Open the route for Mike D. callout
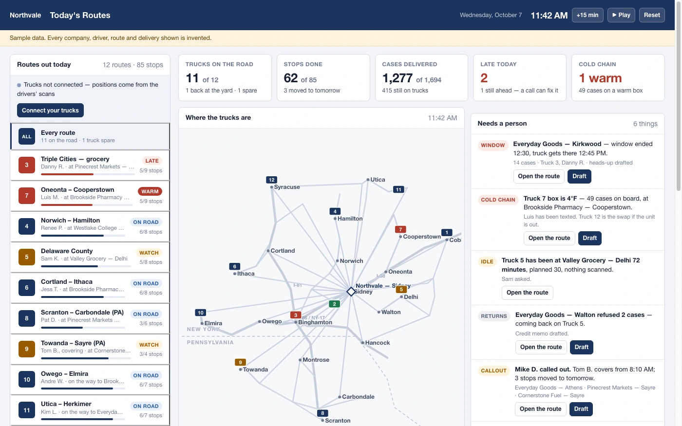 [x=540, y=409]
